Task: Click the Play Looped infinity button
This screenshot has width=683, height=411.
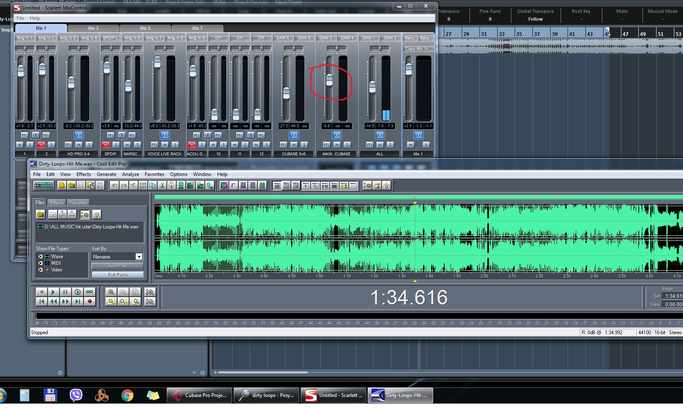Action: [89, 292]
